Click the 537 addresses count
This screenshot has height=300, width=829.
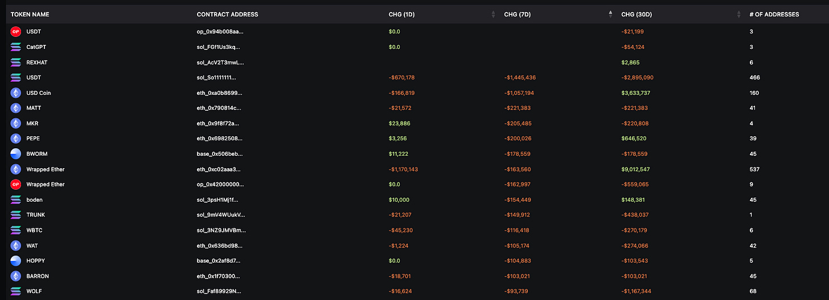[x=755, y=169]
